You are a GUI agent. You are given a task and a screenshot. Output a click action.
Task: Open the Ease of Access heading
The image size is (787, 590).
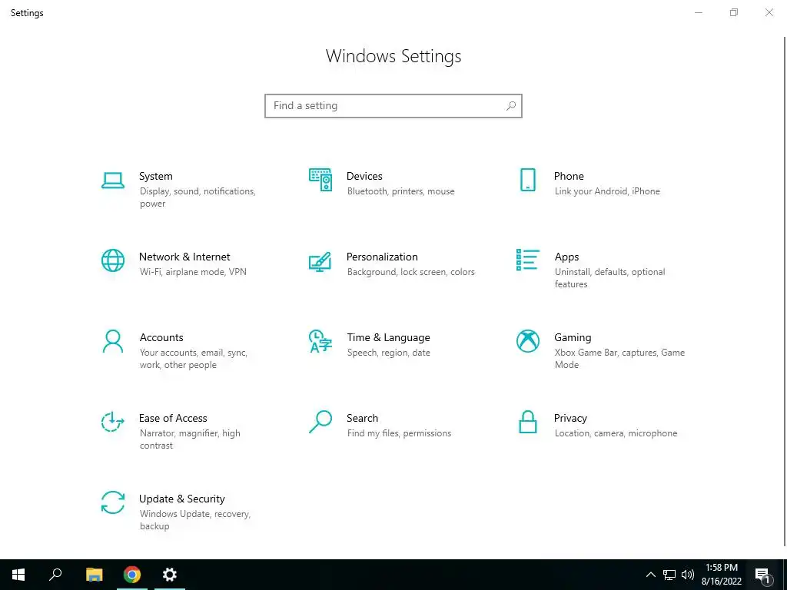click(173, 418)
